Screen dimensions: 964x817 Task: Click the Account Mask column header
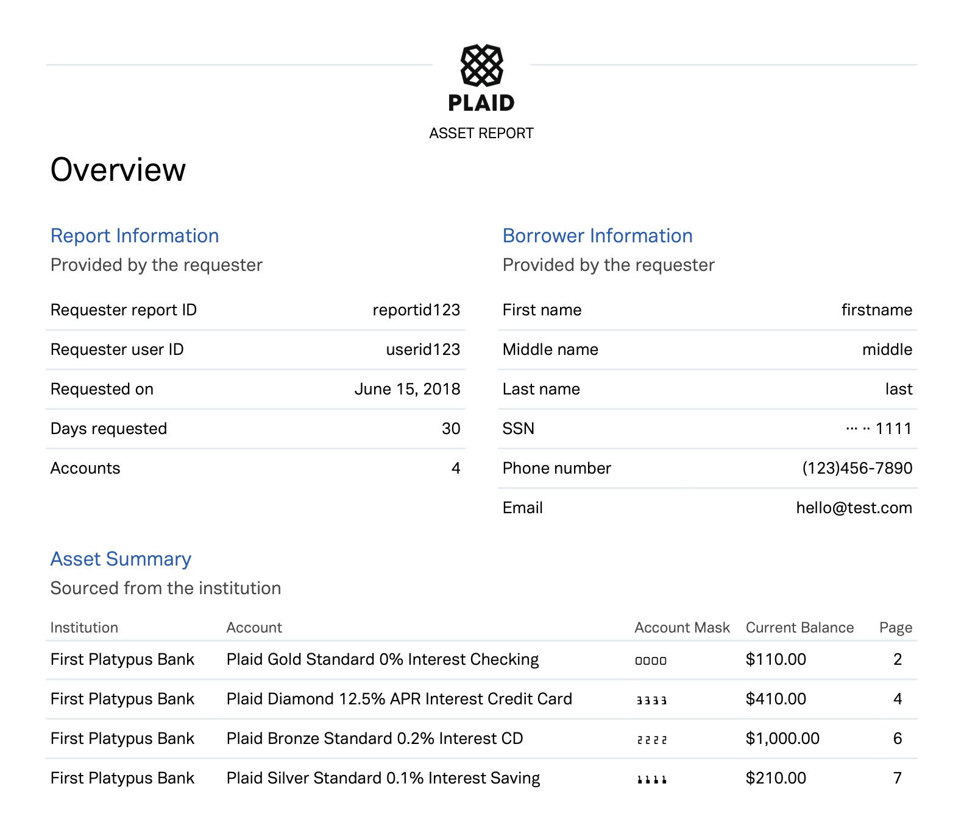click(682, 628)
